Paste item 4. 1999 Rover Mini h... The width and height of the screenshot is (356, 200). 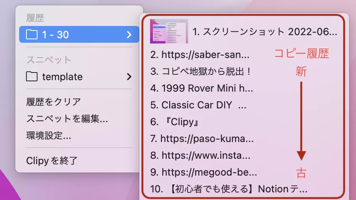click(x=201, y=88)
